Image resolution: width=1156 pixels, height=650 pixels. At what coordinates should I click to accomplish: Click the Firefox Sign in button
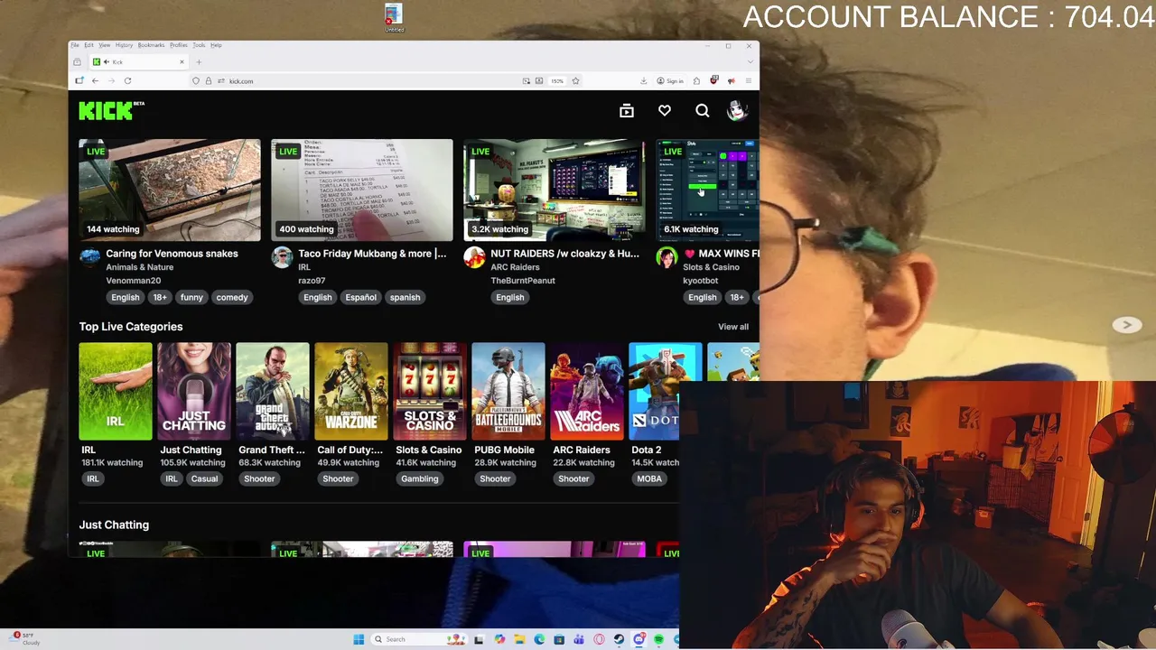click(x=670, y=81)
